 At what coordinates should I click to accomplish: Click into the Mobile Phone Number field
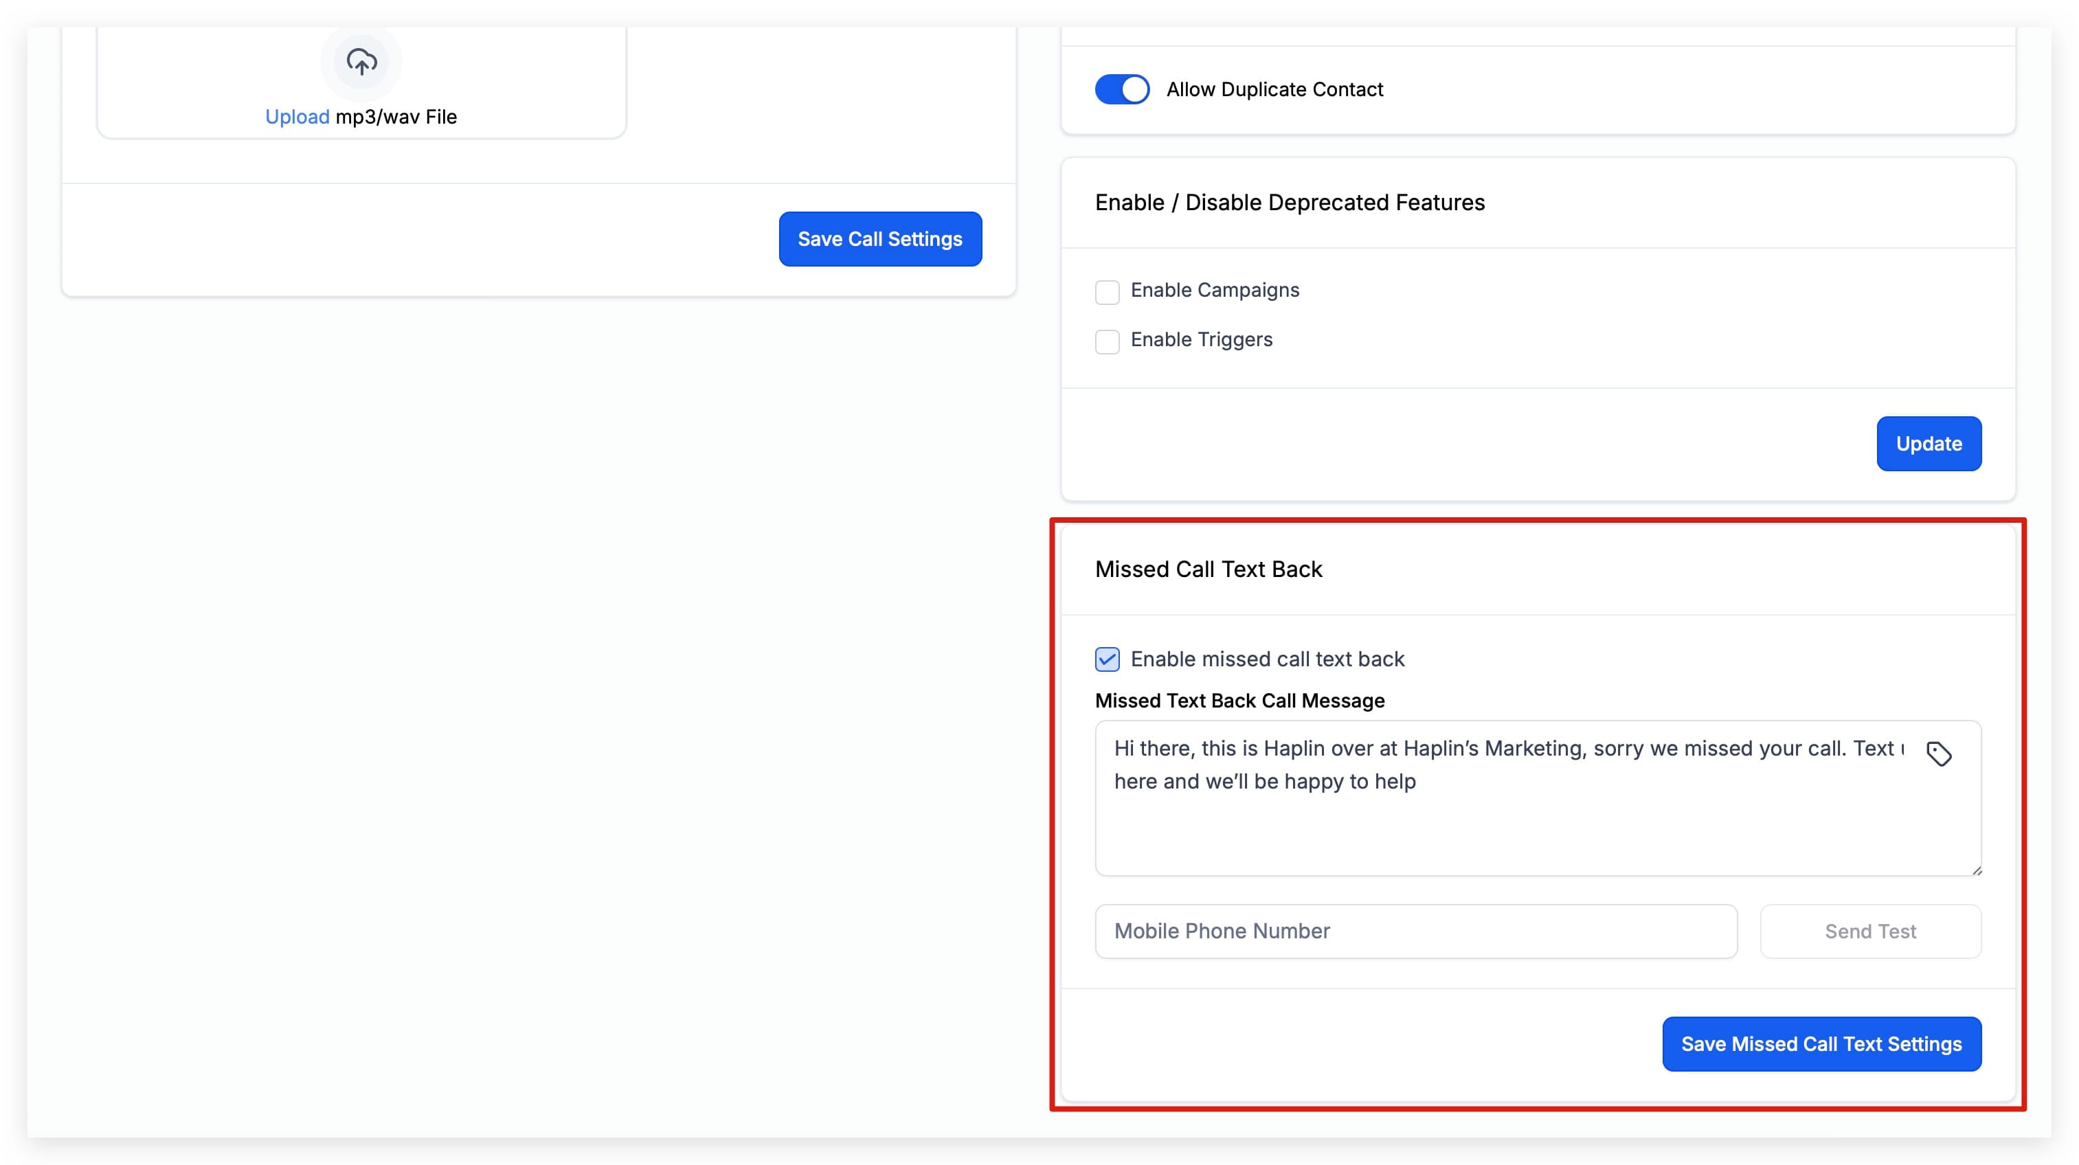[x=1415, y=931]
